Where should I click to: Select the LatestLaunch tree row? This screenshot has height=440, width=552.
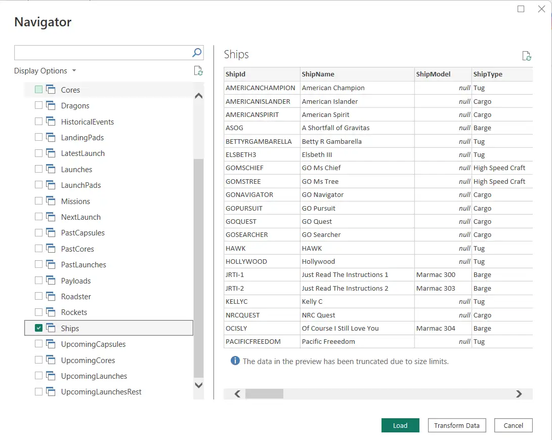(x=109, y=153)
